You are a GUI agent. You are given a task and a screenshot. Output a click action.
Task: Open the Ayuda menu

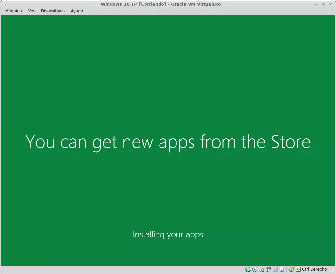77,11
